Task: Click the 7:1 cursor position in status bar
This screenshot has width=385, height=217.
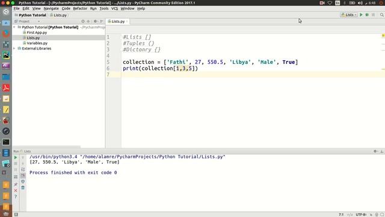Action: [341, 215]
